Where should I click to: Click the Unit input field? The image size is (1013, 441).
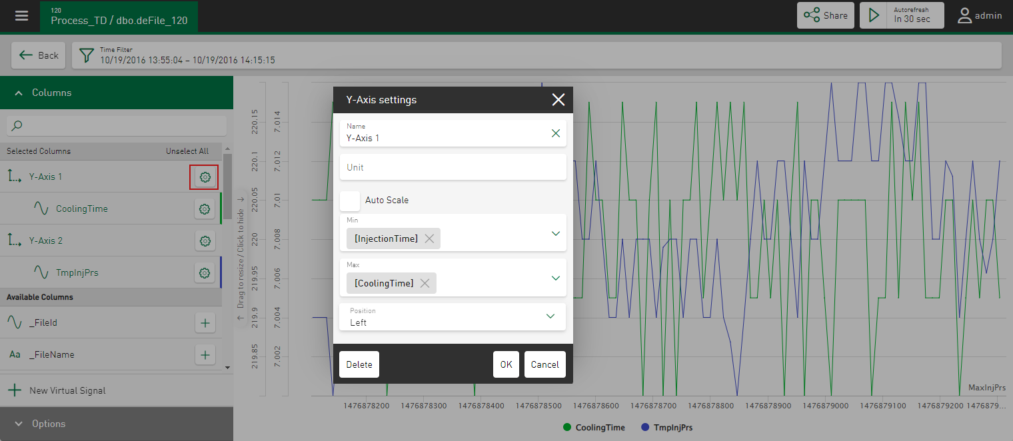pos(453,167)
